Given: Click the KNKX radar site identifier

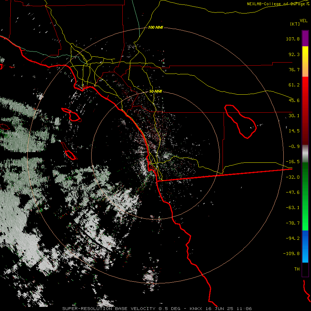Looking at the screenshot, I should pyautogui.click(x=196, y=309).
